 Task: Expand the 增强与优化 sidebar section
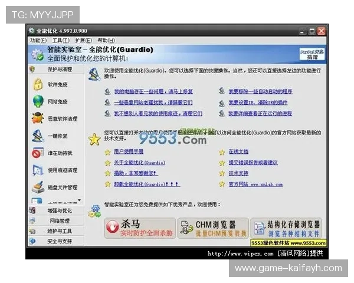pos(56,210)
